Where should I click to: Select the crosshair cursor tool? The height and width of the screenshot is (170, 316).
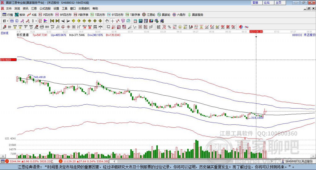(112, 21)
